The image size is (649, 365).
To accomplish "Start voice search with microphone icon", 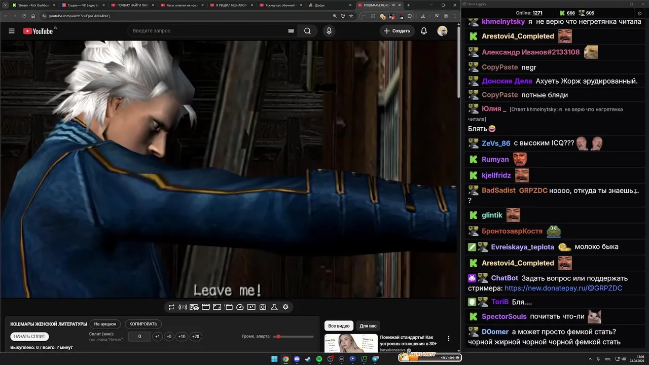I will (x=329, y=31).
